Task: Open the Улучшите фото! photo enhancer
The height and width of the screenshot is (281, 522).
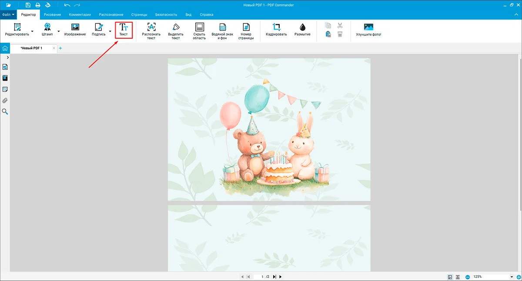Action: coord(368,30)
